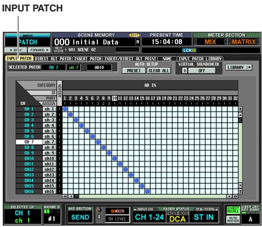Click the User Def Key Bank A
262x227 pixels.
click(x=250, y=219)
